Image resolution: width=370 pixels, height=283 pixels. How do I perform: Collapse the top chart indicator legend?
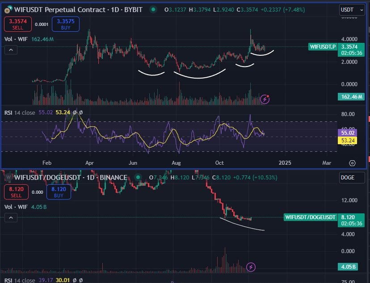pos(11,50)
